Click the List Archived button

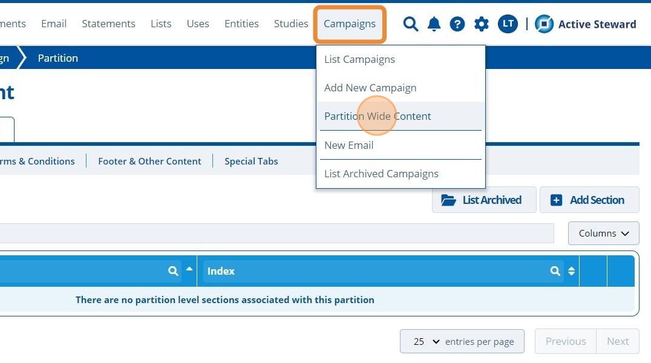[x=483, y=200]
